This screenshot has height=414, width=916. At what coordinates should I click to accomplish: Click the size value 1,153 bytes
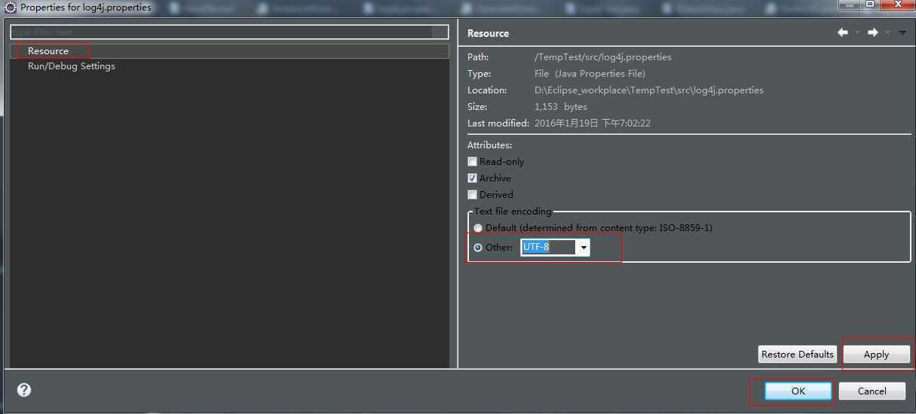[x=560, y=107]
